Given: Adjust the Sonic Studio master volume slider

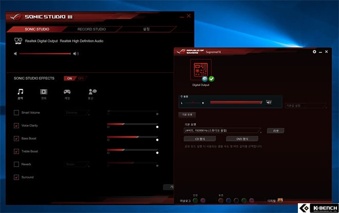Looking at the screenshot, I should pyautogui.click(x=45, y=53).
